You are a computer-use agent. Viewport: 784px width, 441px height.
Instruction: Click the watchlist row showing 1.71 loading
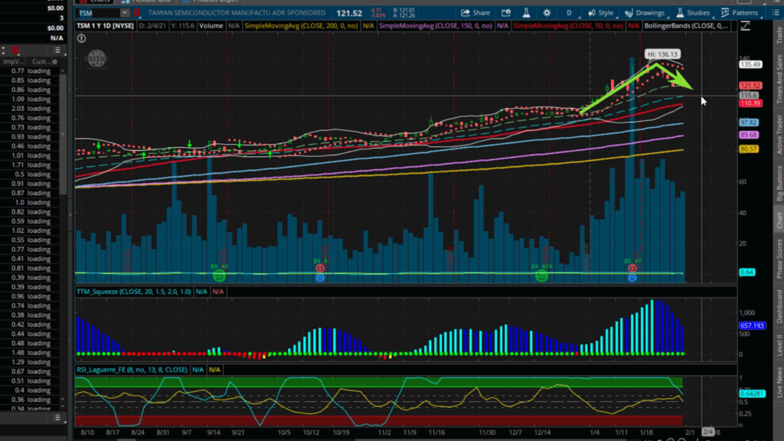[x=30, y=165]
